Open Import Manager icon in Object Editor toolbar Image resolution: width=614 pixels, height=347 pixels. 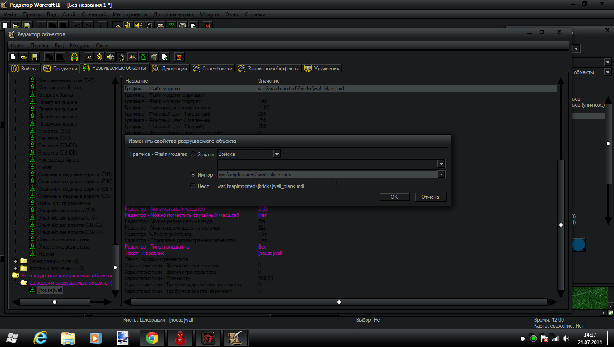[165, 57]
